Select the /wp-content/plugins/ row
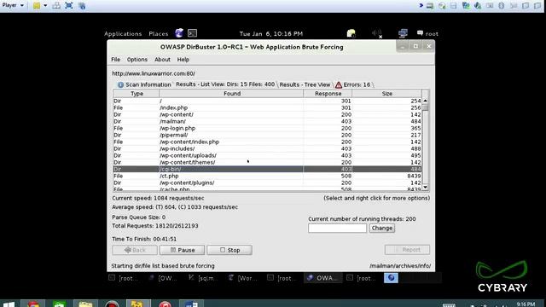The image size is (546, 307). (267, 182)
